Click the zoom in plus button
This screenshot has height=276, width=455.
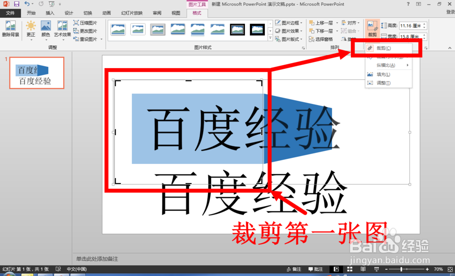(x=427, y=269)
